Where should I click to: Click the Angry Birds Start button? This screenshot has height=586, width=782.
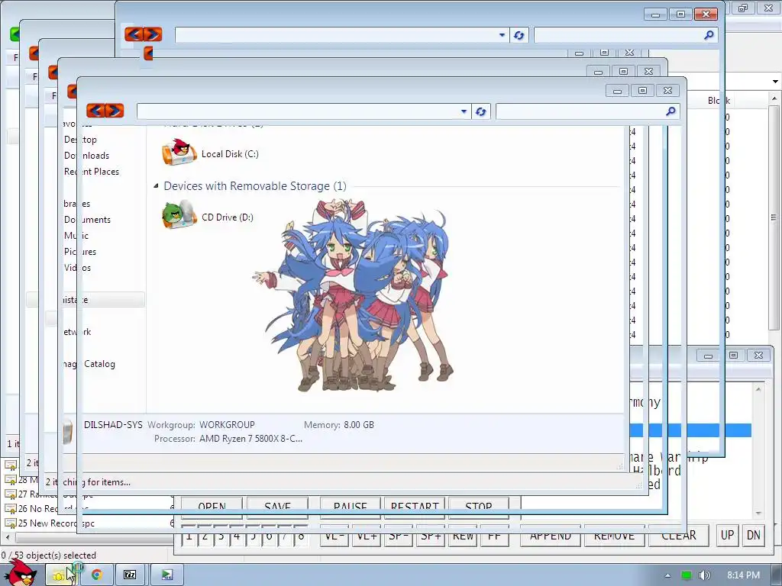(x=22, y=572)
